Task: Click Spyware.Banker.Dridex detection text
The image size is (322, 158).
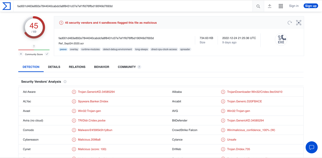Action: click(x=93, y=101)
